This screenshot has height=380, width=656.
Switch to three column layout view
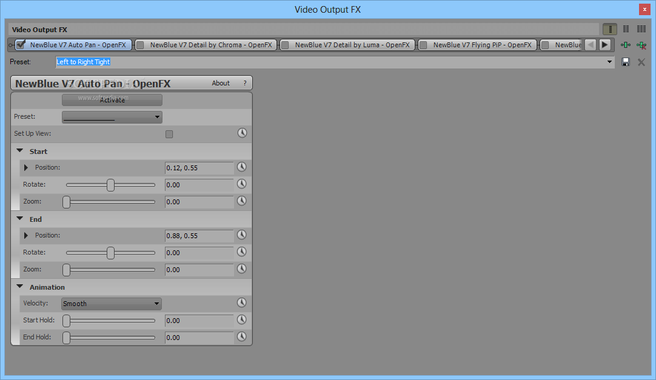pos(641,29)
